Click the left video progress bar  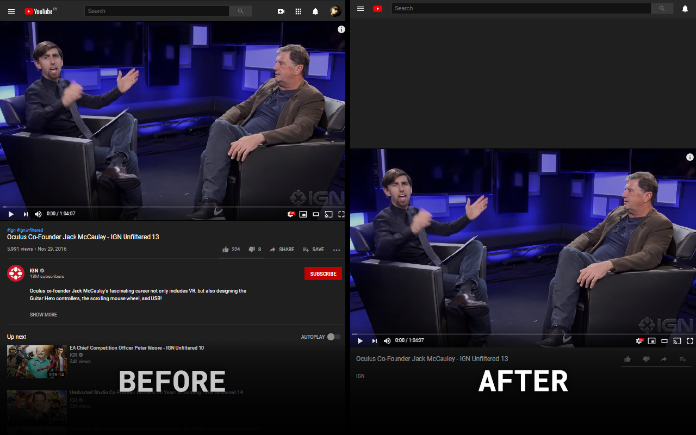(x=172, y=207)
